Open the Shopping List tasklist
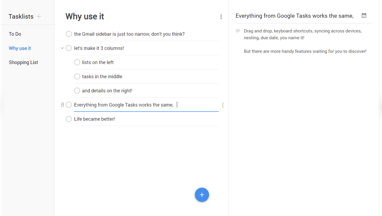The width and height of the screenshot is (382, 216). [23, 62]
